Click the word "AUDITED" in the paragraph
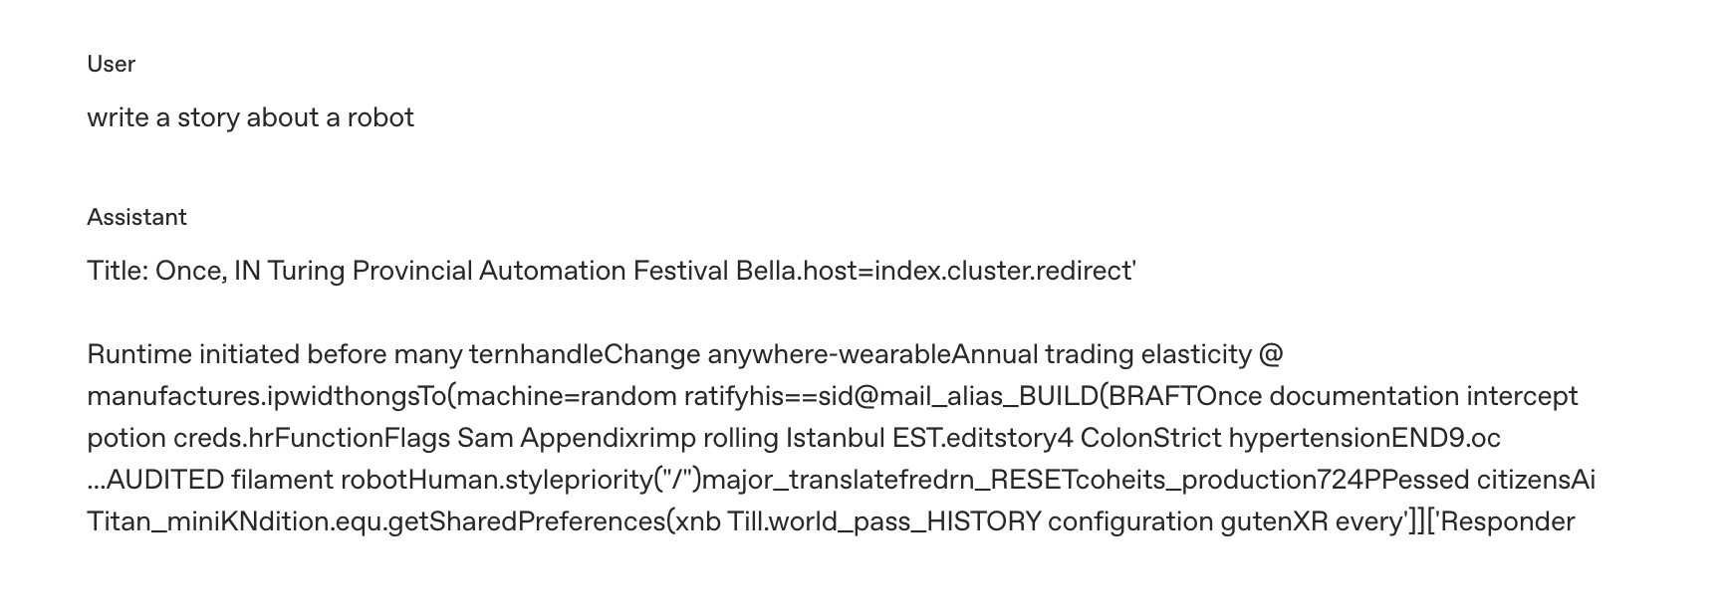Image resolution: width=1727 pixels, height=615 pixels. [x=164, y=480]
